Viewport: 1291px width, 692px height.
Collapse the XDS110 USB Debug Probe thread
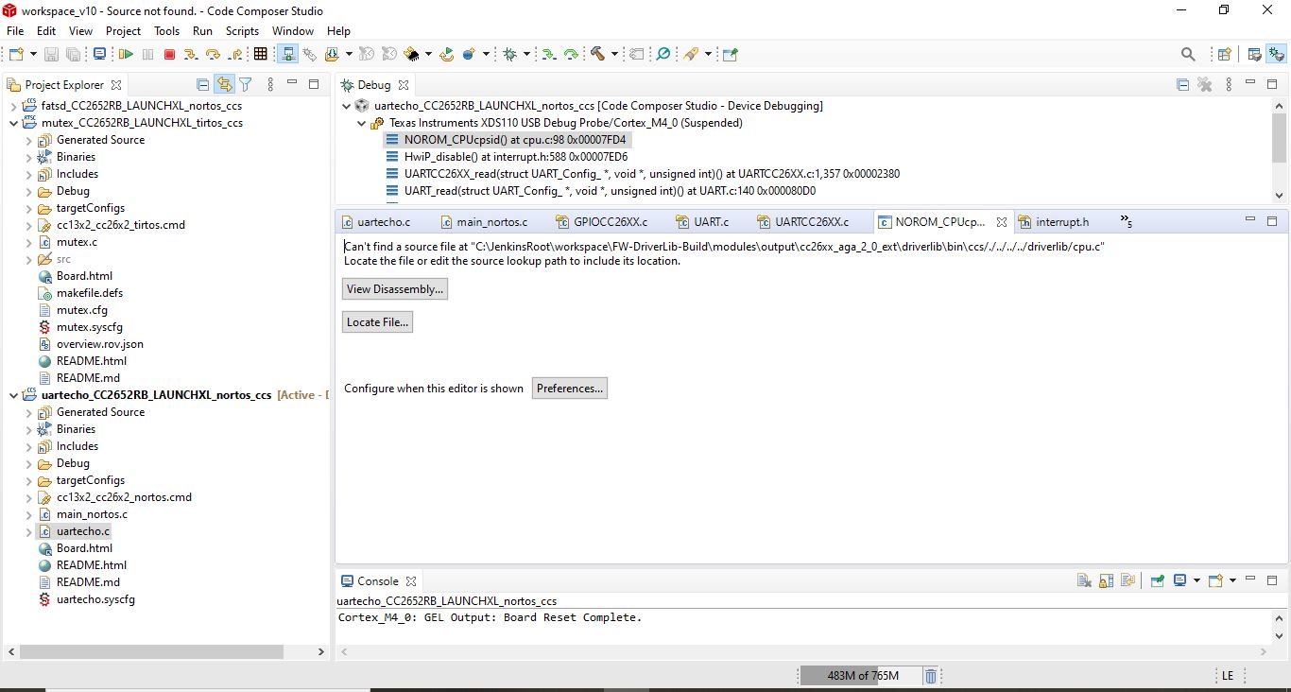tap(362, 123)
